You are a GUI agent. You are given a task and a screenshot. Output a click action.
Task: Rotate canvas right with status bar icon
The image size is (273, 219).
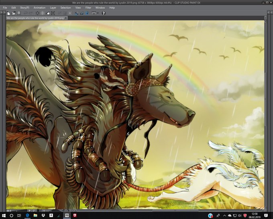coord(68,211)
